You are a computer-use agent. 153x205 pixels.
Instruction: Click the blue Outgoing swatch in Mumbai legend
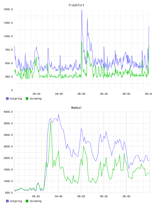coord(7,201)
